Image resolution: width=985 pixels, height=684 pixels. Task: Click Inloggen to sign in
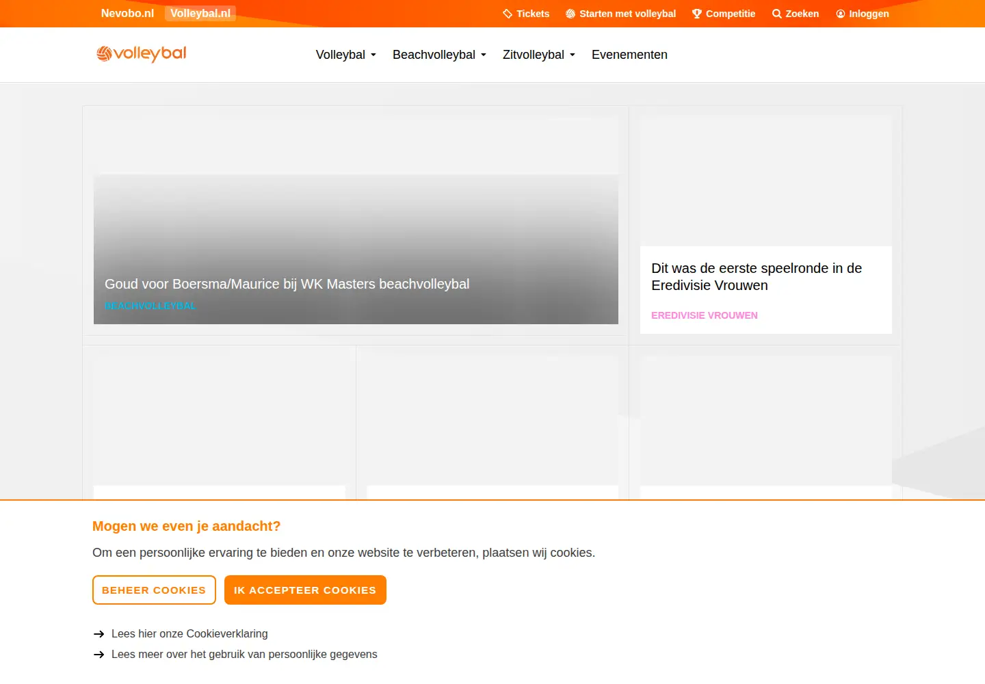tap(863, 14)
